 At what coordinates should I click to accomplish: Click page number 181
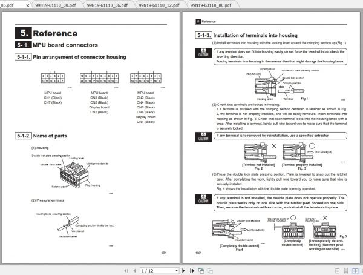[164, 253]
